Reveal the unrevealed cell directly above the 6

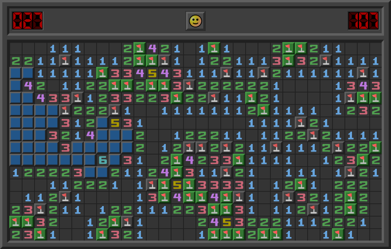(x=103, y=148)
